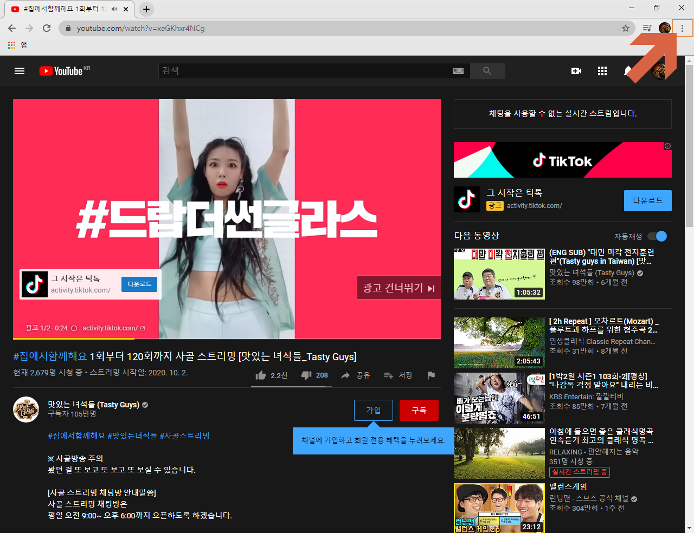The height and width of the screenshot is (533, 694).
Task: Click the ad progress bar on video
Action: [x=227, y=338]
